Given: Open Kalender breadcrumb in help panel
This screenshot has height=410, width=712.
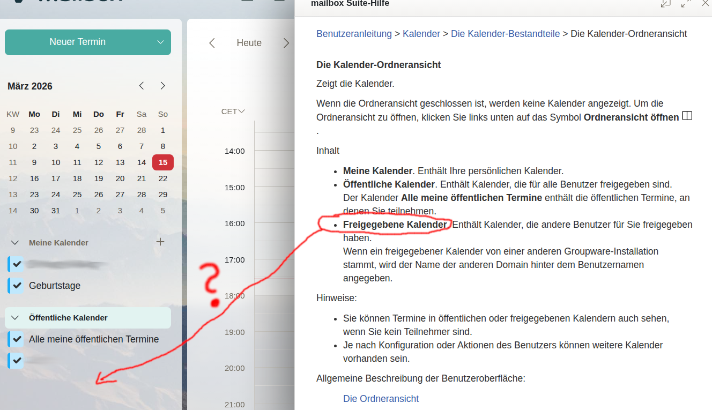Looking at the screenshot, I should 421,34.
